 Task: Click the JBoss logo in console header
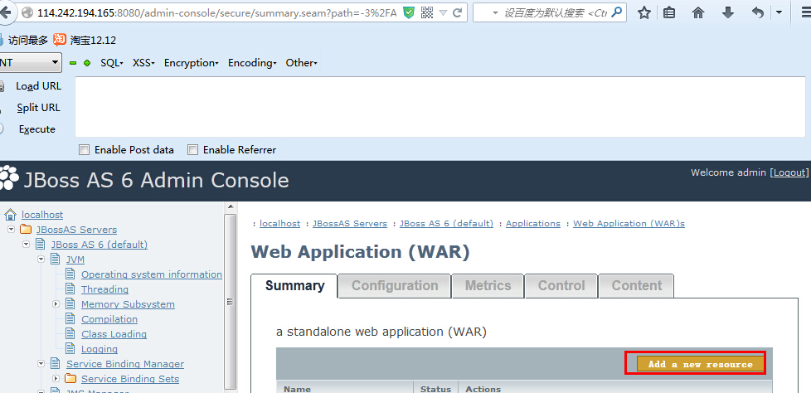coord(9,178)
